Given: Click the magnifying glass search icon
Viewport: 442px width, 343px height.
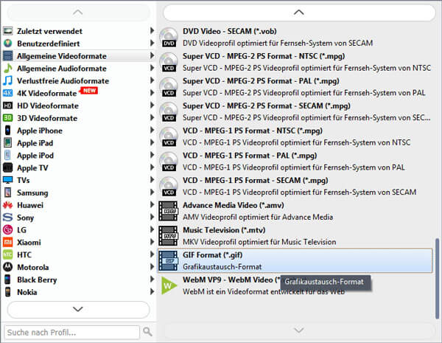Looking at the screenshot, I should 147,332.
